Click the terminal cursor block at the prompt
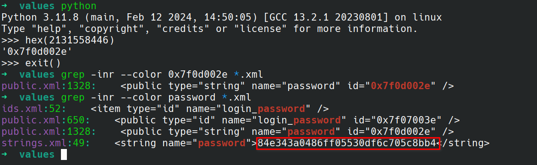Viewport: 537px width, 165px height. click(x=64, y=155)
